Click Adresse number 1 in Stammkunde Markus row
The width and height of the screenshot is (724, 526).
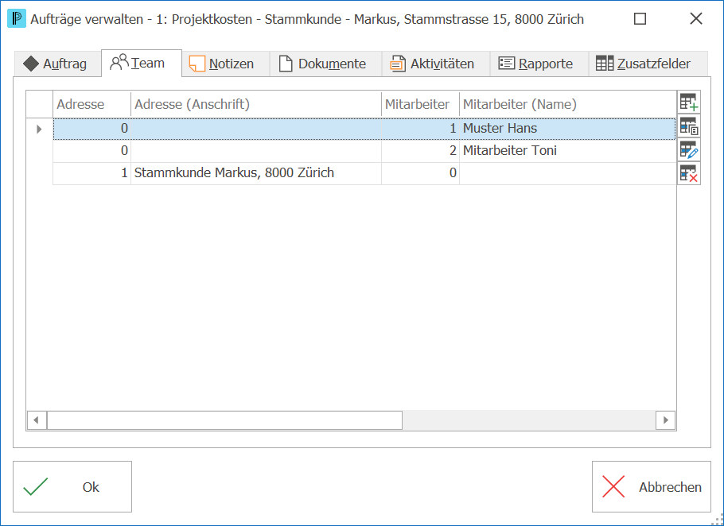91,173
